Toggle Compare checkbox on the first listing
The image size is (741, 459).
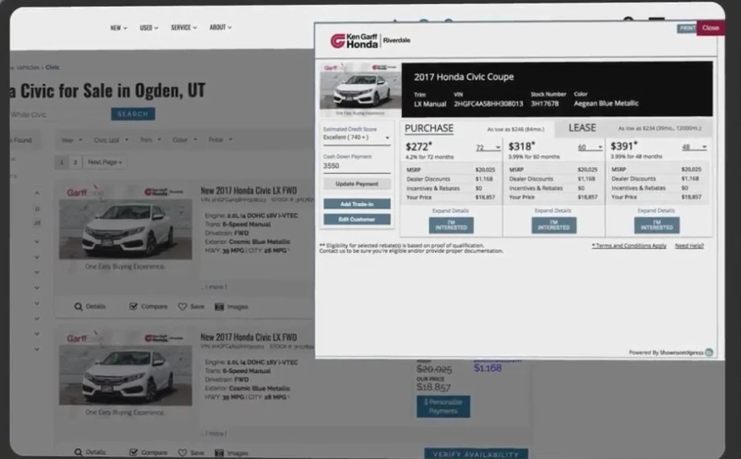pos(133,307)
